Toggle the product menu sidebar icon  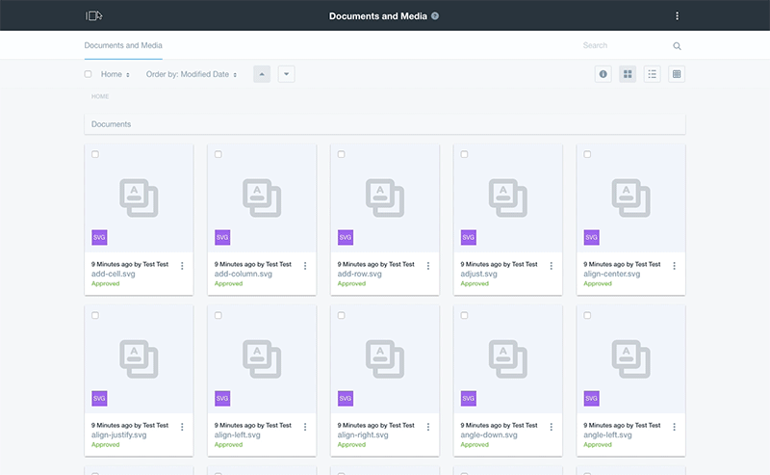coord(93,15)
